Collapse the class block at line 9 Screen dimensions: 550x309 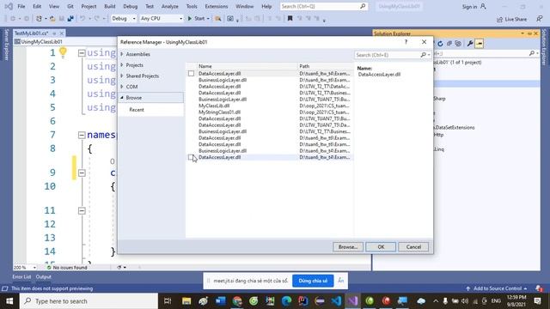click(82, 173)
